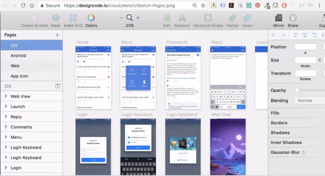Click the Size Width input field
This screenshot has height=176, width=325.
[306, 60]
